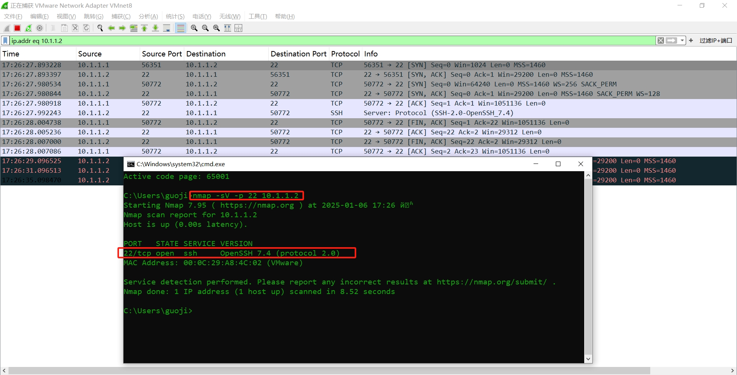Open the 帮助(H) menu
Image resolution: width=737 pixels, height=375 pixels.
285,17
